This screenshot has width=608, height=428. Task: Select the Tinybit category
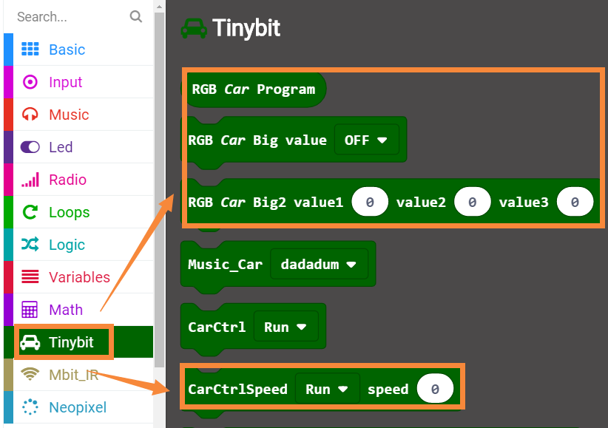click(71, 342)
